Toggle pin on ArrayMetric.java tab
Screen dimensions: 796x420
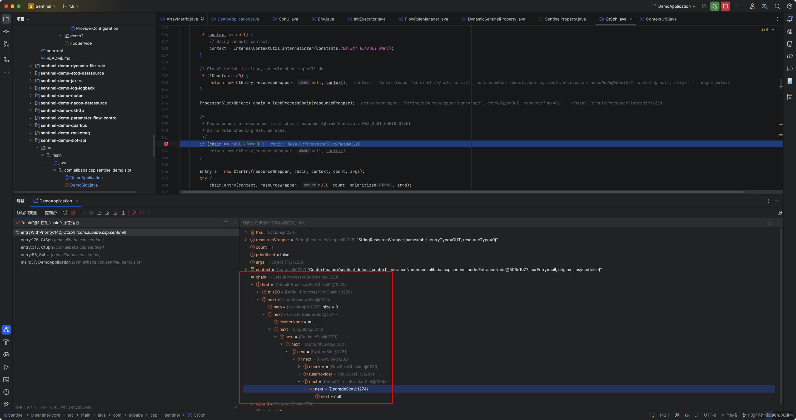(x=203, y=19)
